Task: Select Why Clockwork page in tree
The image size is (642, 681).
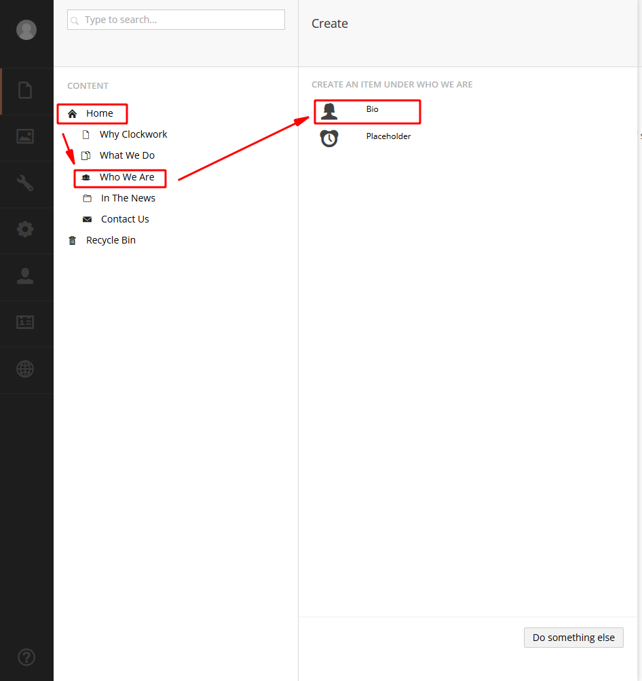Action: [x=133, y=134]
